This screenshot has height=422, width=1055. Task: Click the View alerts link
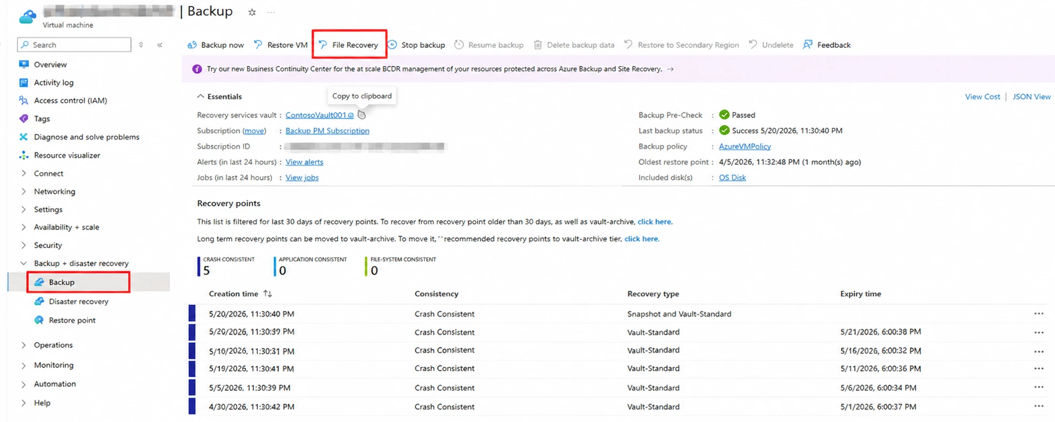point(304,162)
